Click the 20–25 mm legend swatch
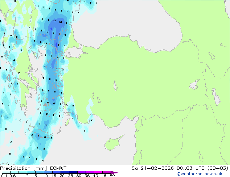Viewport: 230px width, 177px height. tap(65, 172)
